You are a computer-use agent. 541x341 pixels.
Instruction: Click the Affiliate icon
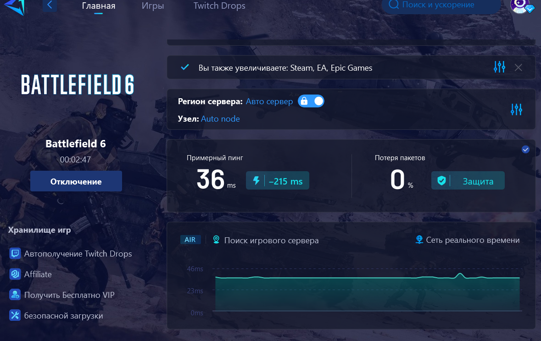15,274
